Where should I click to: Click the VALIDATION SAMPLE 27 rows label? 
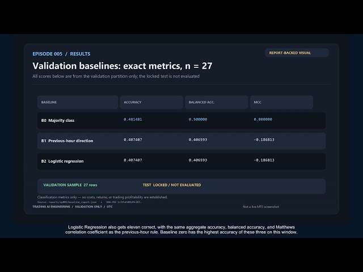pyautogui.click(x=70, y=185)
